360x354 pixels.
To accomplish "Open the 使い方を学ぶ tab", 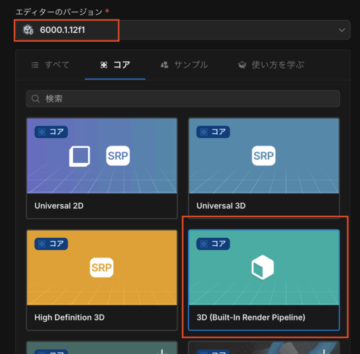I will 271,65.
